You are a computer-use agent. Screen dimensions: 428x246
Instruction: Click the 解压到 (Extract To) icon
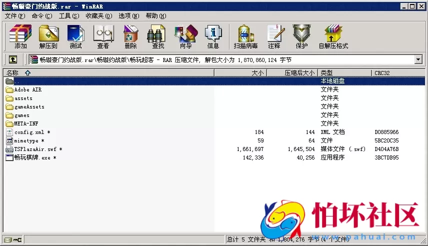point(48,36)
